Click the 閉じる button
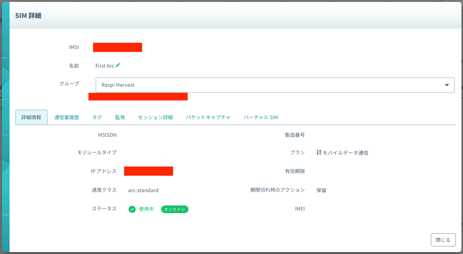The width and height of the screenshot is (463, 254). tap(443, 239)
